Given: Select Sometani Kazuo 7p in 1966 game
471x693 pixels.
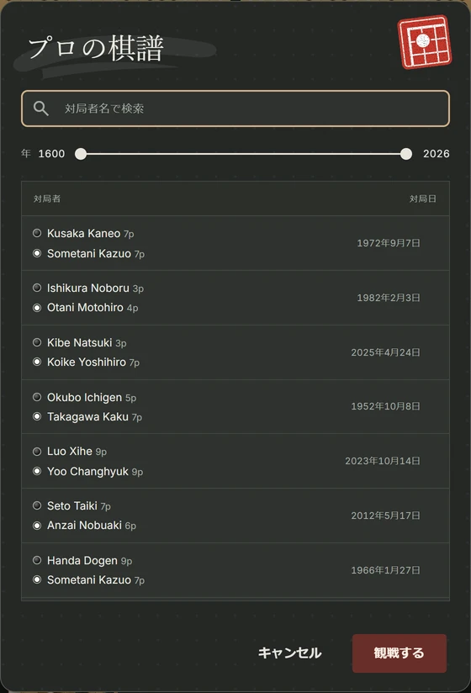Looking at the screenshot, I should [96, 580].
